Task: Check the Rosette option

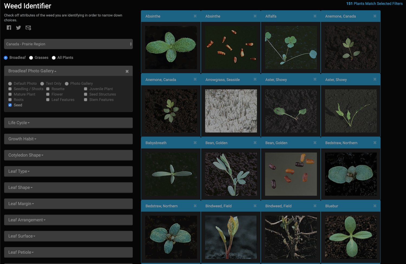Action: [x=48, y=89]
